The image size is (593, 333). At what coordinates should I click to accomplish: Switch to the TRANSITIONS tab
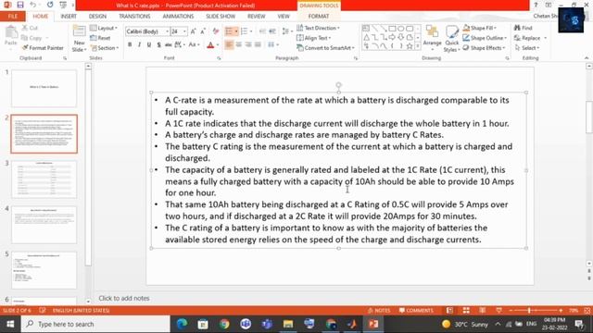[134, 17]
